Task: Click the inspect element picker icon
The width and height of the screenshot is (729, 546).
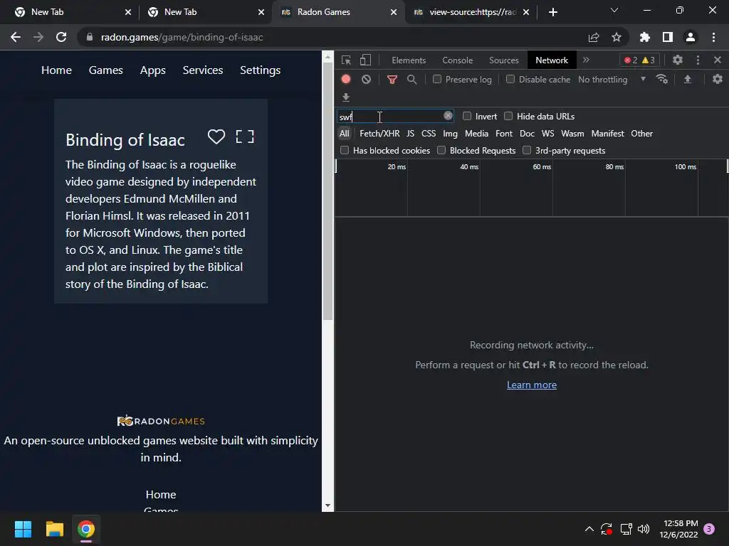Action: click(347, 60)
